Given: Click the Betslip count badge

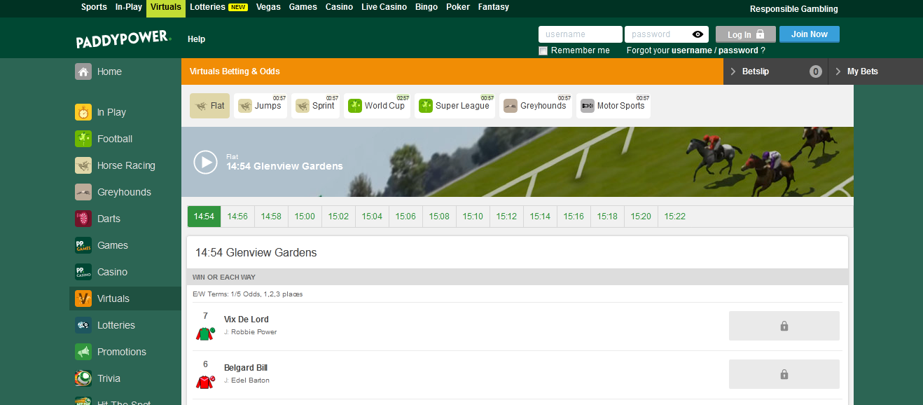Looking at the screenshot, I should pos(815,71).
